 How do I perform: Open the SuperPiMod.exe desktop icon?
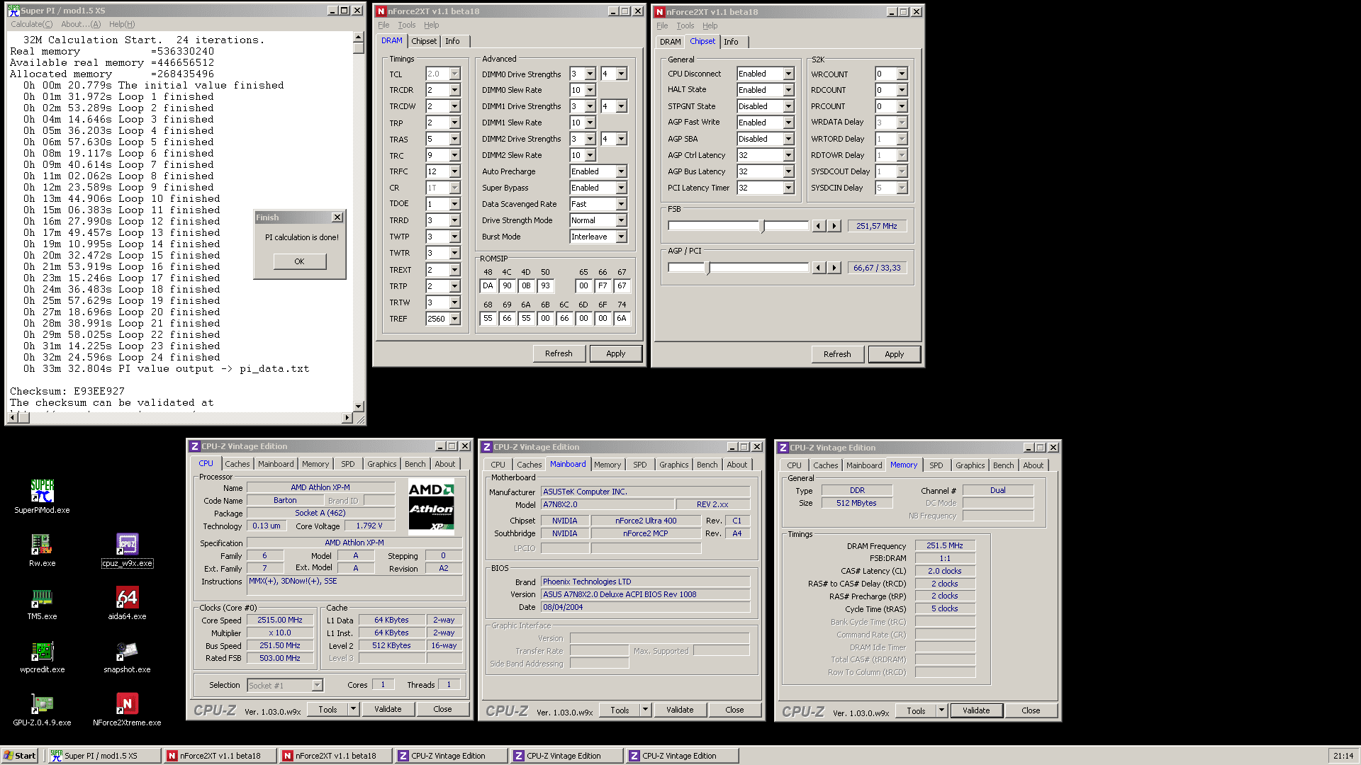point(42,496)
